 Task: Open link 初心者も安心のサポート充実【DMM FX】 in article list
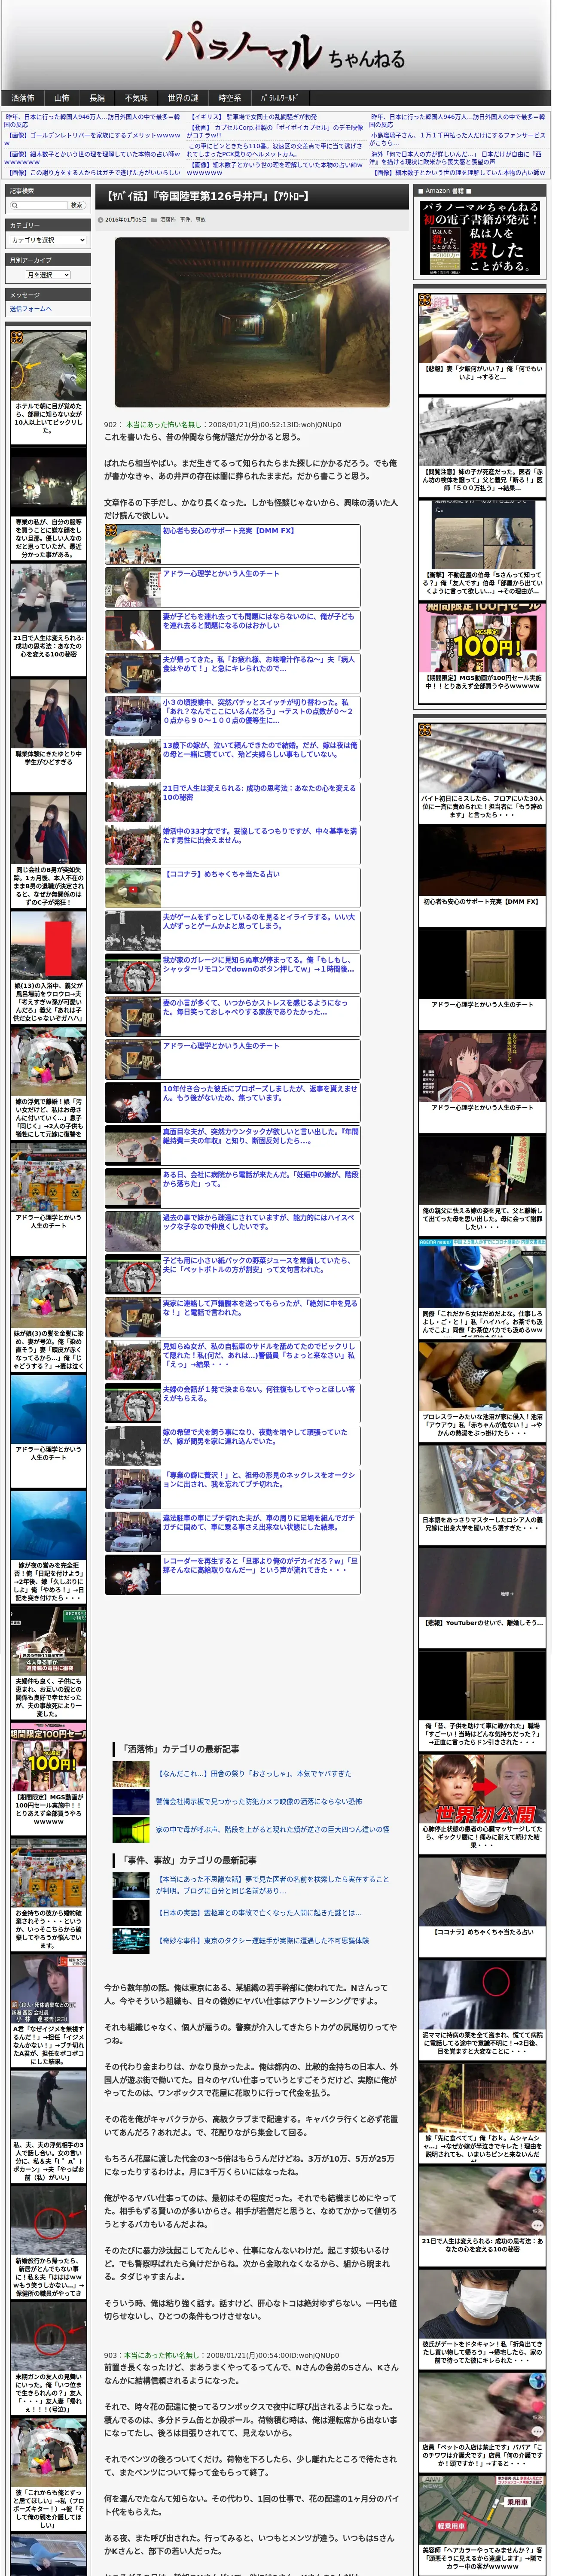pos(228,531)
